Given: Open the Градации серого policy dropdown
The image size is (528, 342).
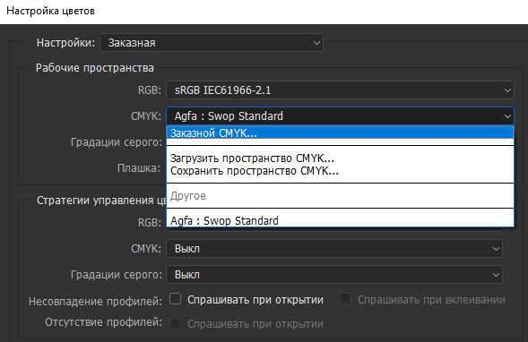Looking at the screenshot, I should pyautogui.click(x=334, y=275).
